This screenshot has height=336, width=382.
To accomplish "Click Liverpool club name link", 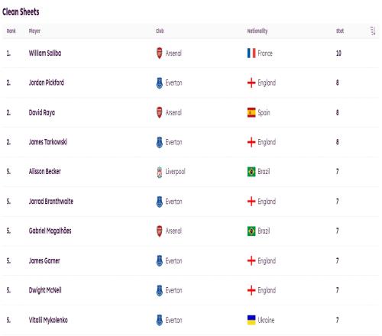I will (175, 172).
